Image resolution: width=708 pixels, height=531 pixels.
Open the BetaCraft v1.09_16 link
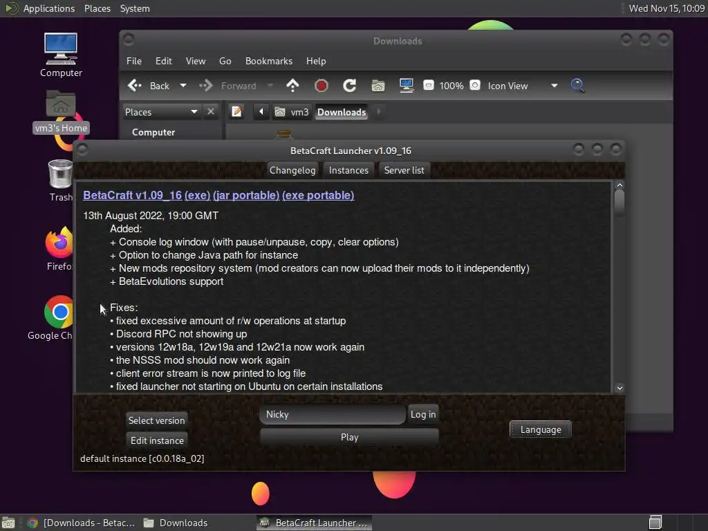click(132, 195)
